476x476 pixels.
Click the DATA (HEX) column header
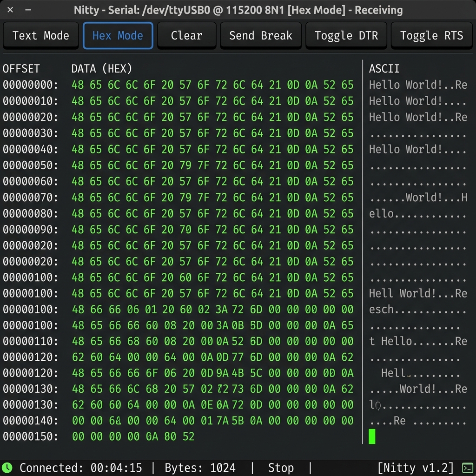(x=102, y=69)
